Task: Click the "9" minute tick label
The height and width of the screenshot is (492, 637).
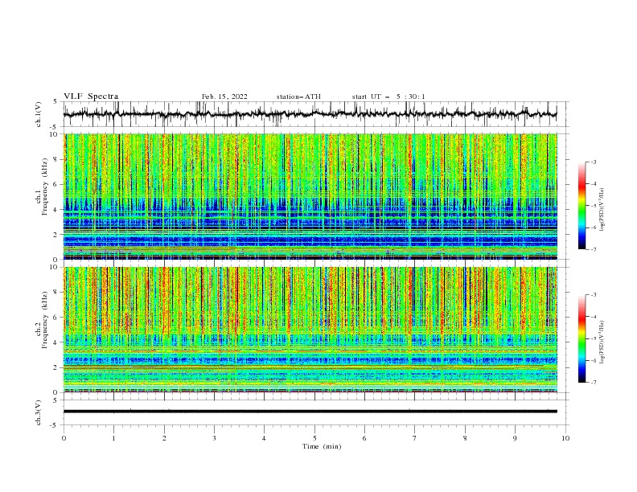Action: pyautogui.click(x=515, y=438)
